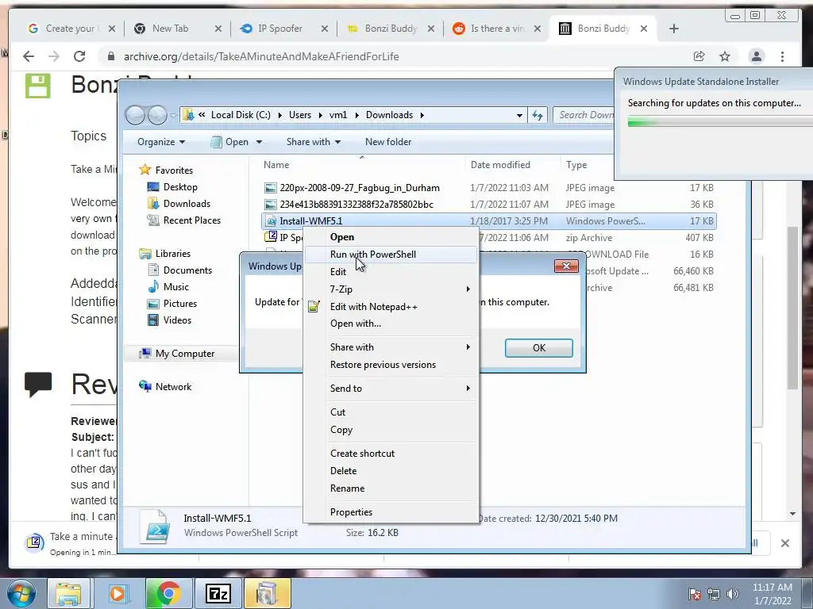Viewport: 813px width, 609px height.
Task: Click Explorer forward navigation button
Action: click(157, 115)
